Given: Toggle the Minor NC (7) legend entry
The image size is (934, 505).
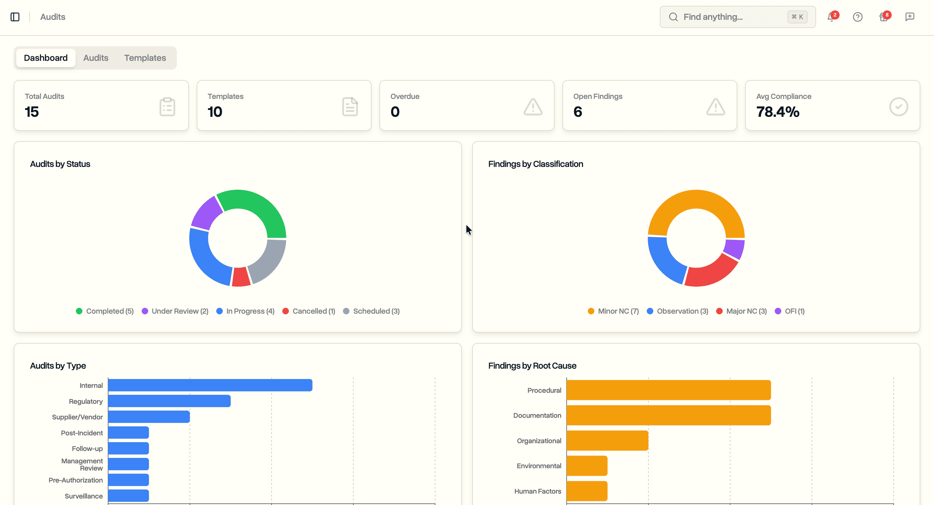Looking at the screenshot, I should [613, 311].
